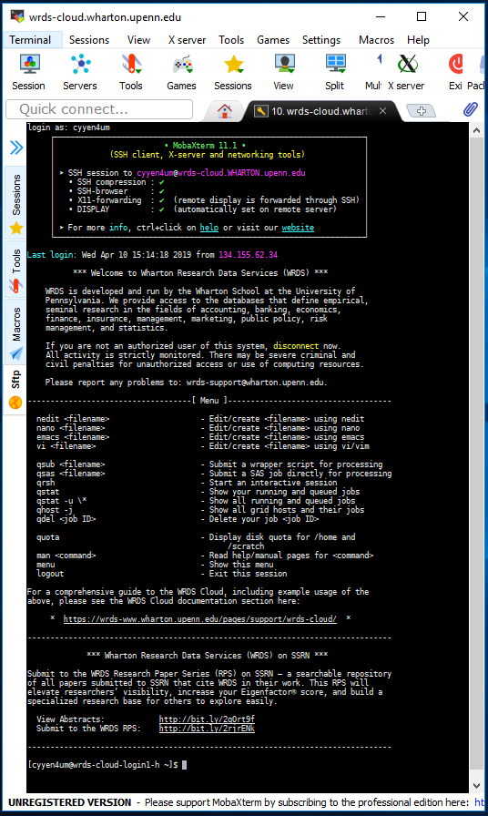Open the Sftp sidebar tab

coord(16,389)
